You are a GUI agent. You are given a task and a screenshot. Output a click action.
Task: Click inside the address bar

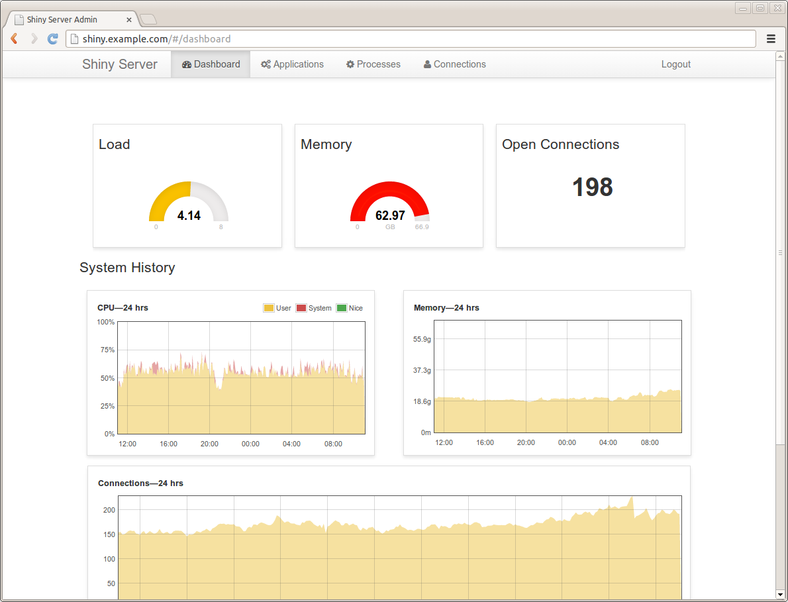(x=265, y=38)
